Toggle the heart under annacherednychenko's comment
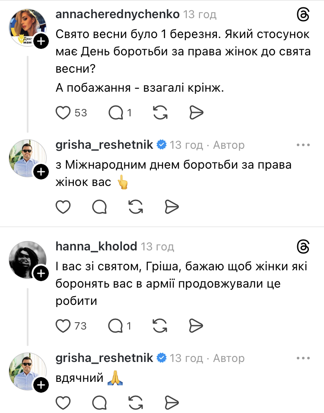Image resolution: width=324 pixels, height=413 pixels. [x=64, y=112]
